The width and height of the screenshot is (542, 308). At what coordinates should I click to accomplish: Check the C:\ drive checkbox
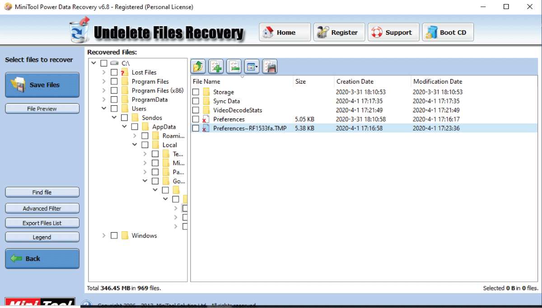(104, 63)
